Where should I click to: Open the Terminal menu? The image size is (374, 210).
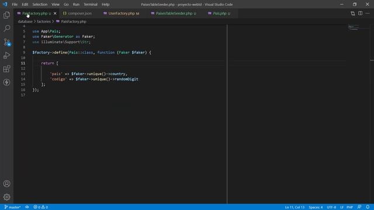point(91,4)
